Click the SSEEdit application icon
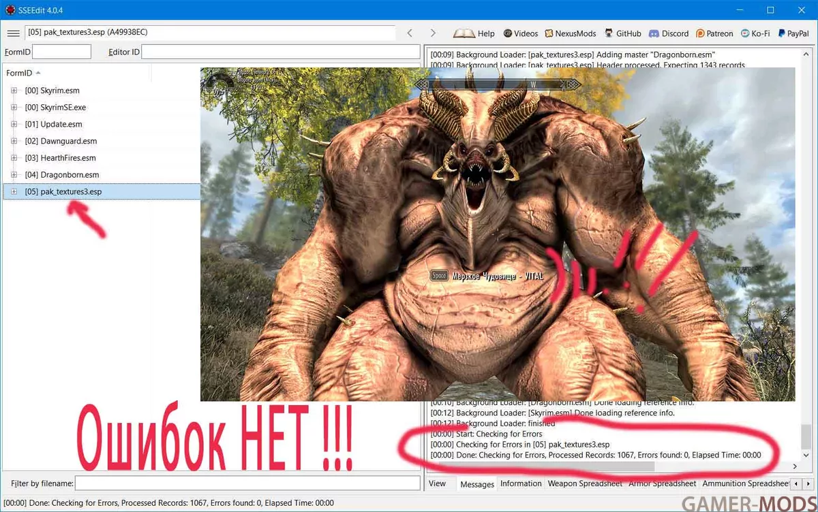 click(x=10, y=10)
